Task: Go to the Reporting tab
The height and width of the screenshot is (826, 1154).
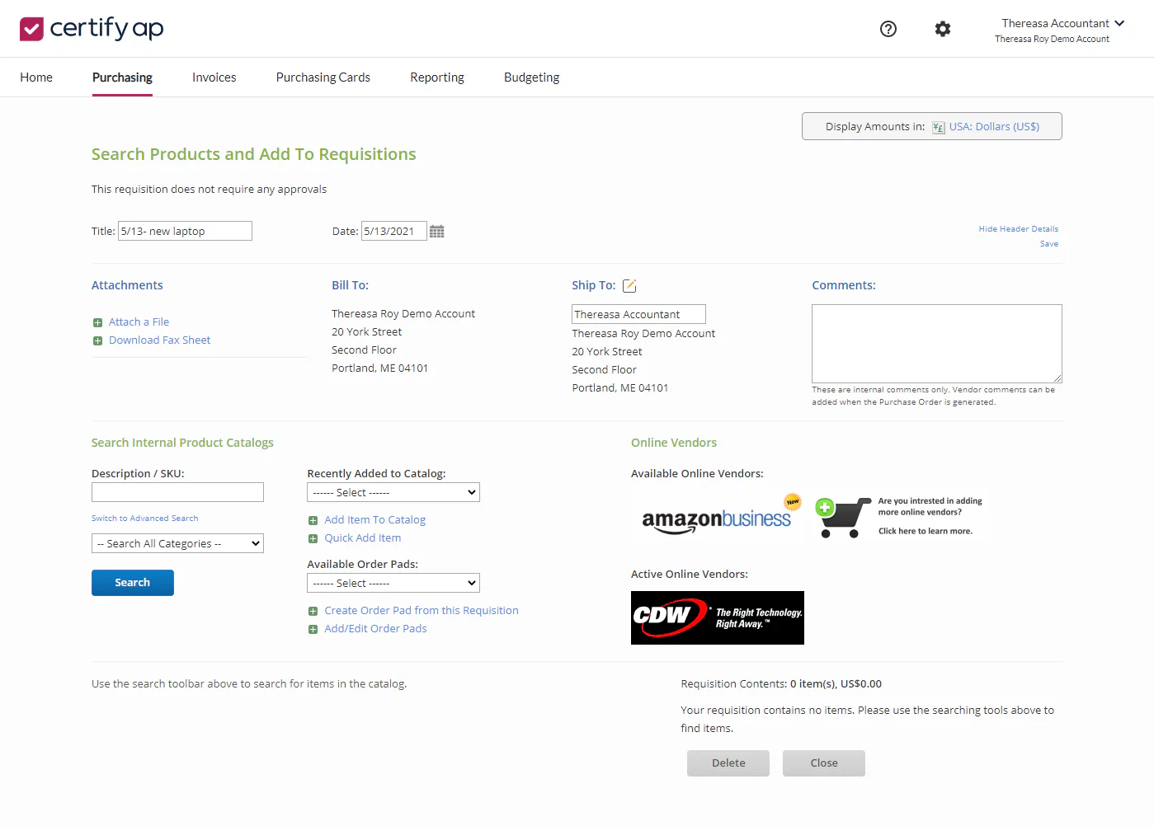Action: pos(437,77)
